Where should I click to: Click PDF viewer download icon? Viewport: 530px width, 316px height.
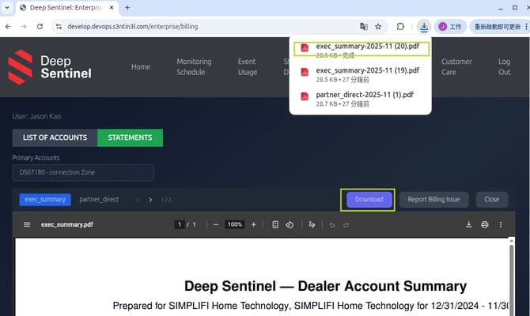(469, 224)
